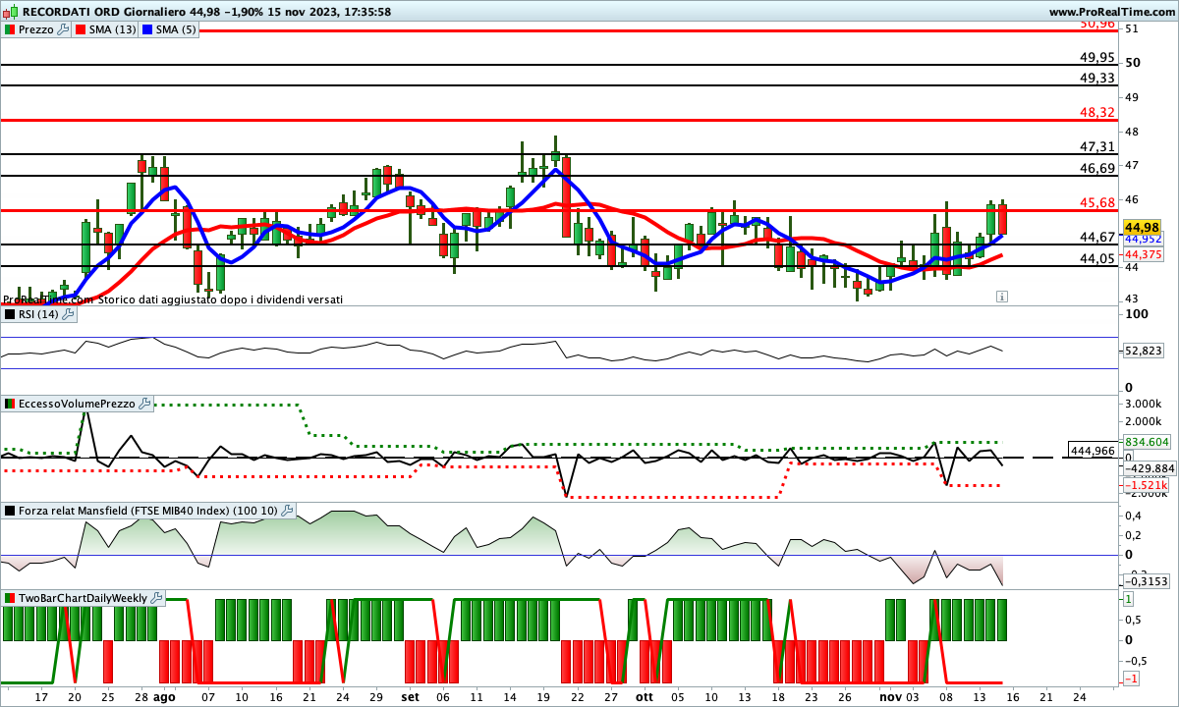Click the SMA value tag 44,375

[1143, 254]
